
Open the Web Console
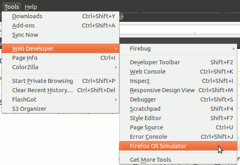coord(178,72)
